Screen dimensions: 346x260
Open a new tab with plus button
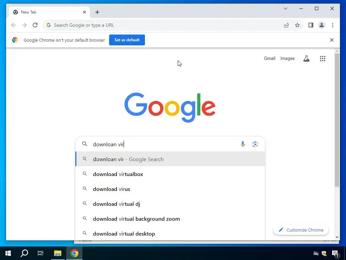tap(97, 12)
